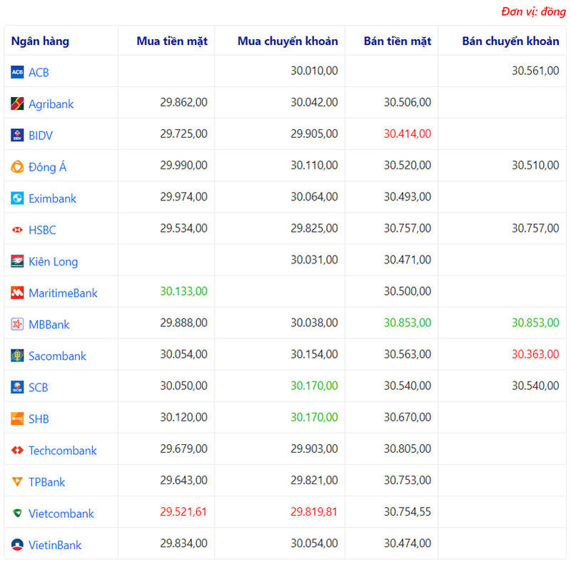
Task: Click the Đông Á bank logo icon
Action: tap(17, 167)
